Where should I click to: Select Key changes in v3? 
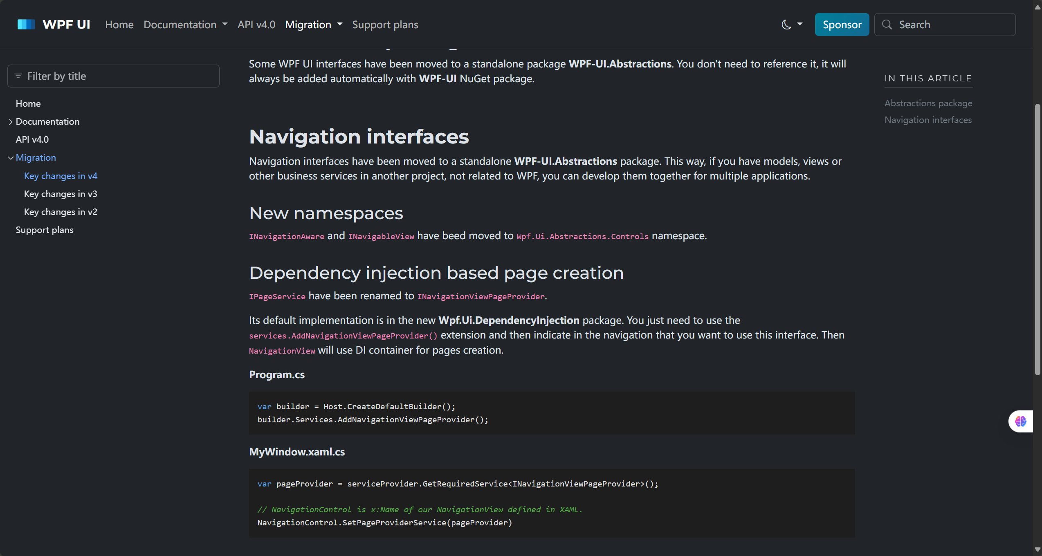(x=61, y=194)
